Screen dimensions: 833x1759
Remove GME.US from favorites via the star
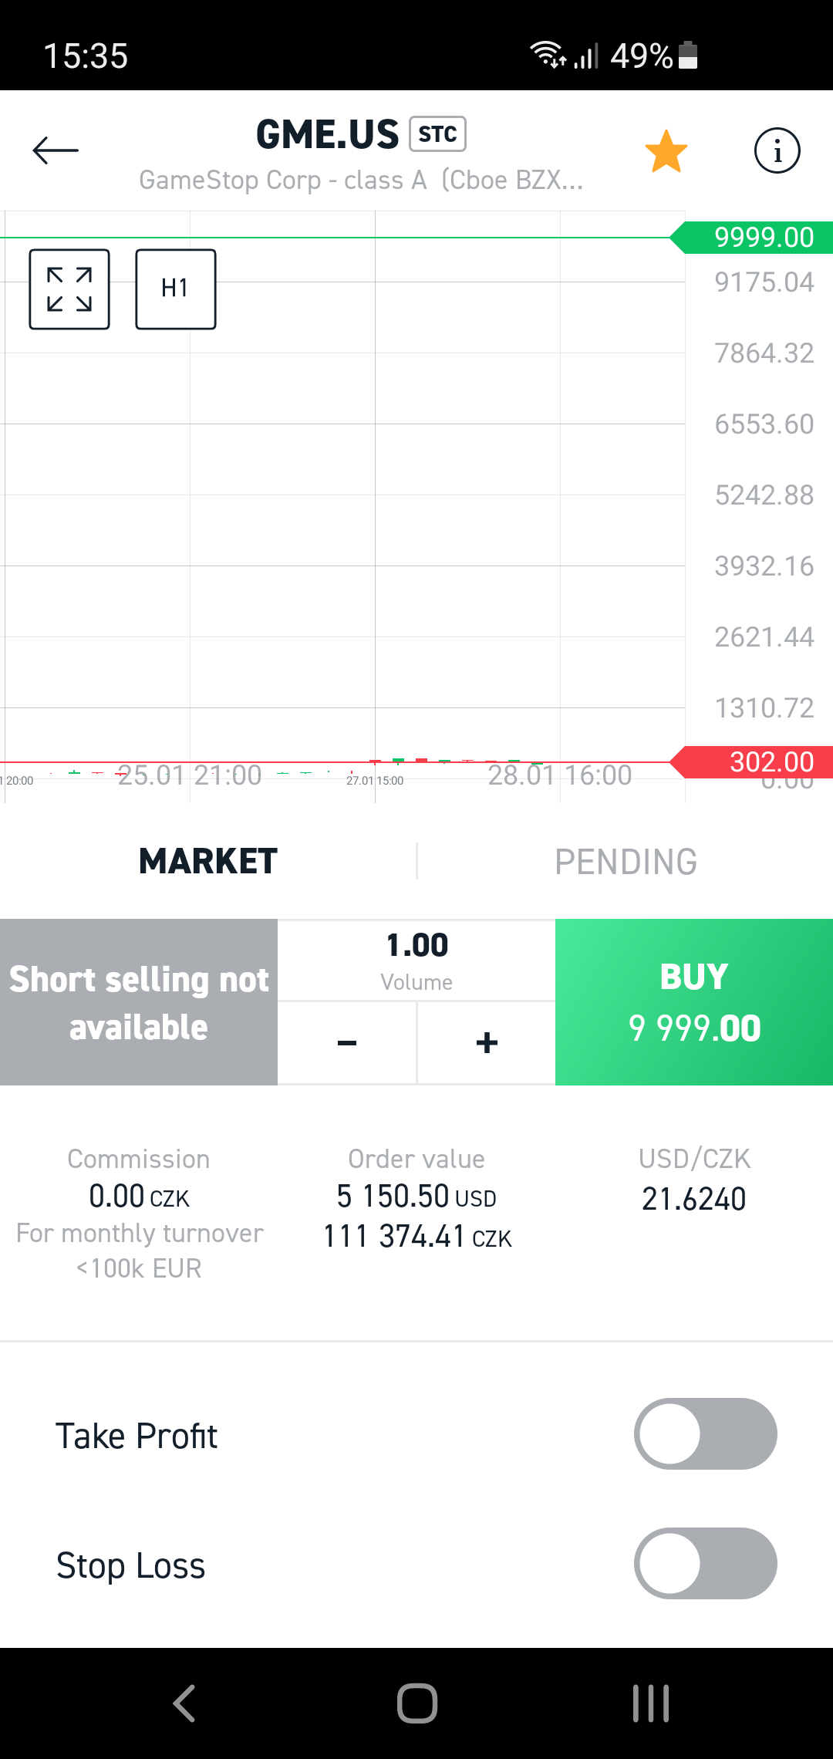coord(666,151)
